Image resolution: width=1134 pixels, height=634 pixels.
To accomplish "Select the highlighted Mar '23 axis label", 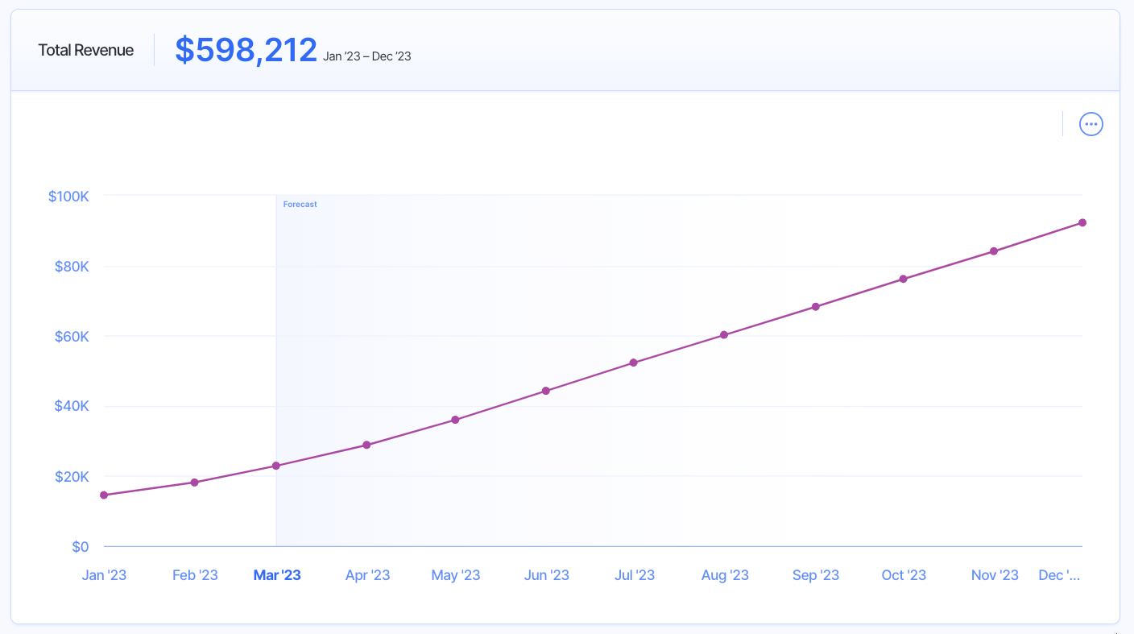I will (277, 574).
